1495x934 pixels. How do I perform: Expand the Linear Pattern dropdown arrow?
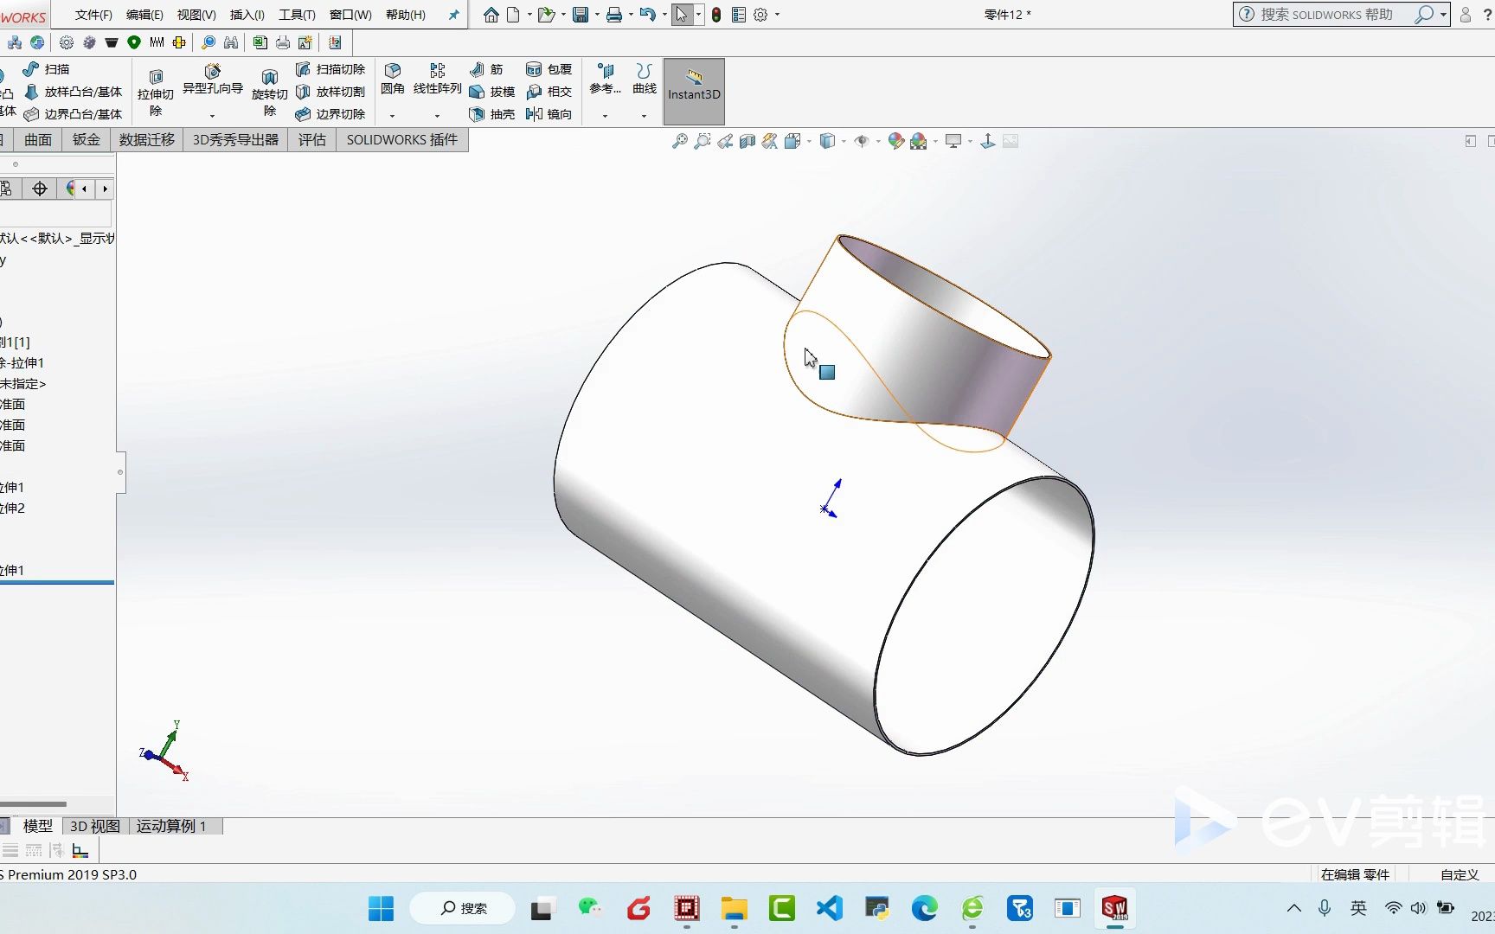coord(437,116)
